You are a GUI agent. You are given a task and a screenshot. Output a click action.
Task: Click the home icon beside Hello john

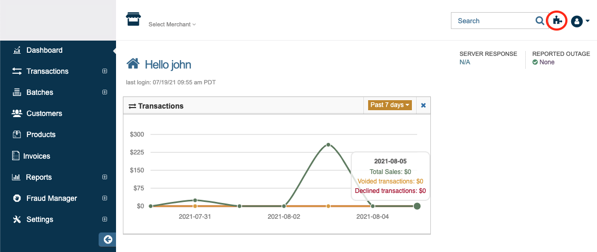point(133,64)
